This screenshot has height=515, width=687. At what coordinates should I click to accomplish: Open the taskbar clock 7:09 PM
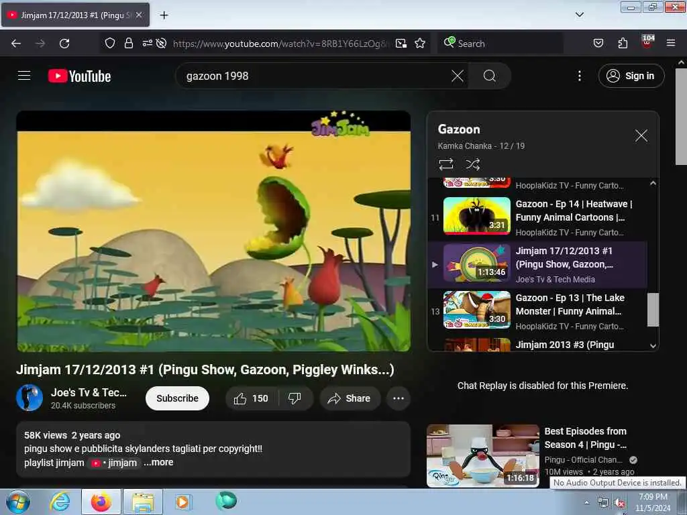point(653,502)
